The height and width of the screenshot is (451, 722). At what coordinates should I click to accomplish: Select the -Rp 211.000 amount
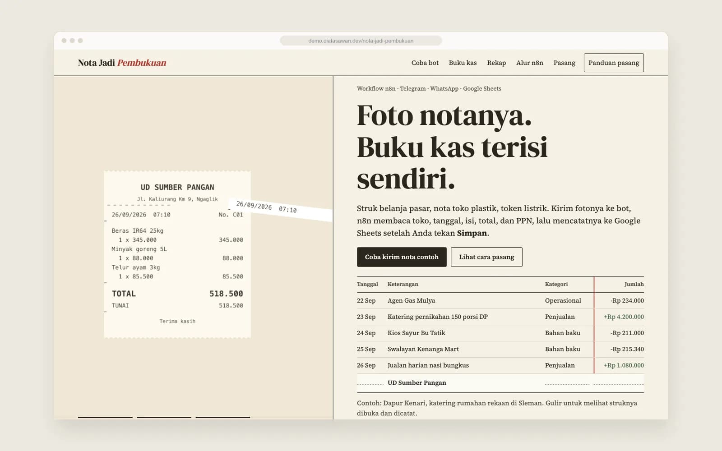pos(627,333)
